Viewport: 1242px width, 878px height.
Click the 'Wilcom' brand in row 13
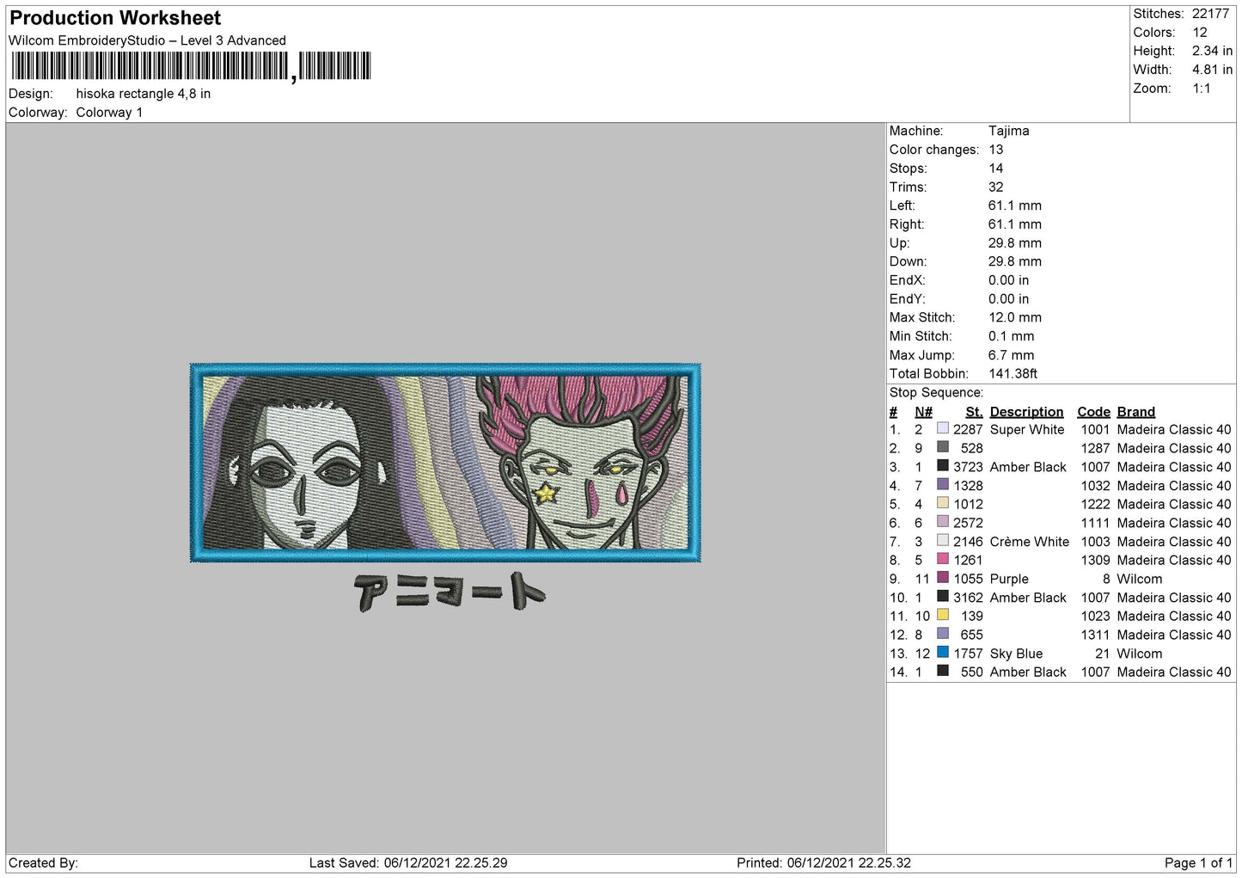click(x=1140, y=654)
